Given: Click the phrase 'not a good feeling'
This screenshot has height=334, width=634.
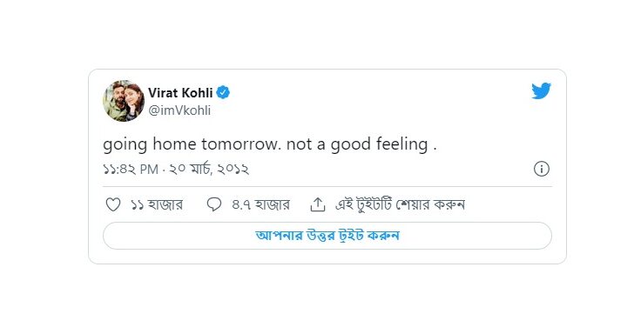Looking at the screenshot, I should tap(357, 144).
